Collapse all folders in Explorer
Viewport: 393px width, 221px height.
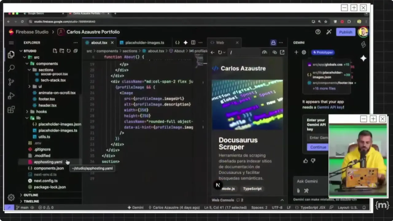75,51
